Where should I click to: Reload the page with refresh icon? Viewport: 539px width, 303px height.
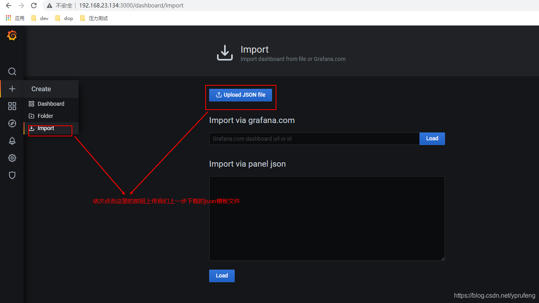34,6
